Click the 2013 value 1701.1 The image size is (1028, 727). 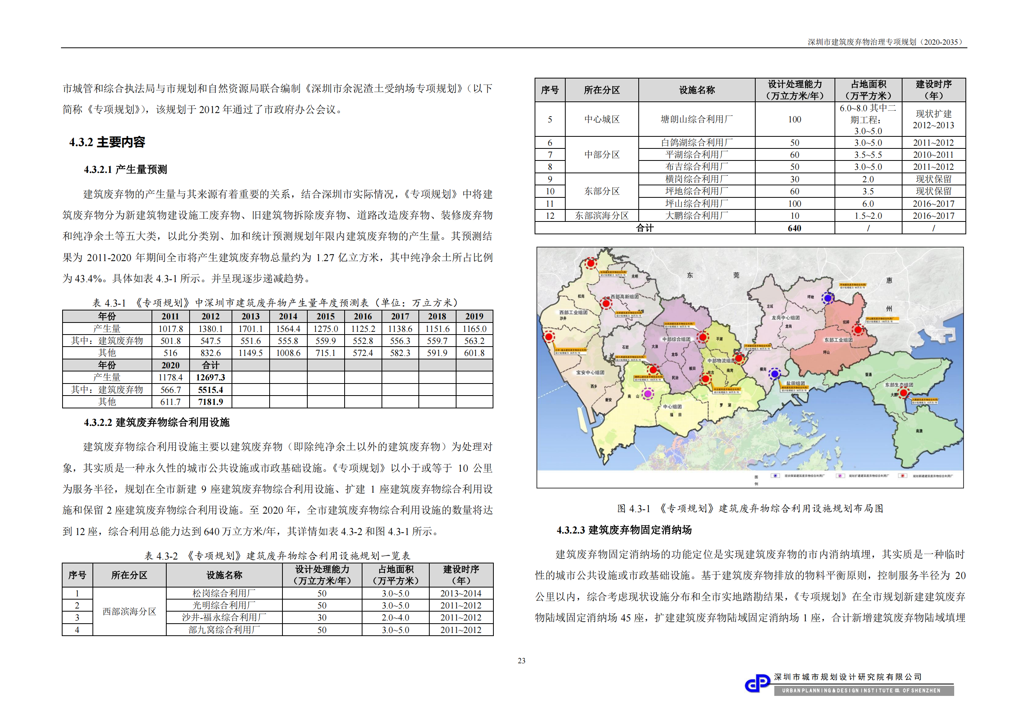coord(251,329)
